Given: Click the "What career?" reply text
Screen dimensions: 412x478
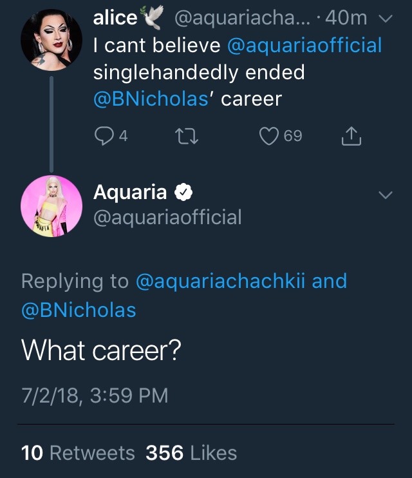Looking at the screenshot, I should (x=101, y=350).
